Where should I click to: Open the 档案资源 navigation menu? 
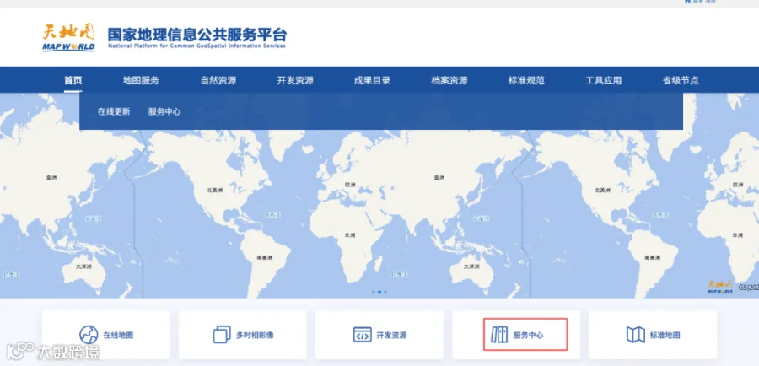click(x=449, y=80)
